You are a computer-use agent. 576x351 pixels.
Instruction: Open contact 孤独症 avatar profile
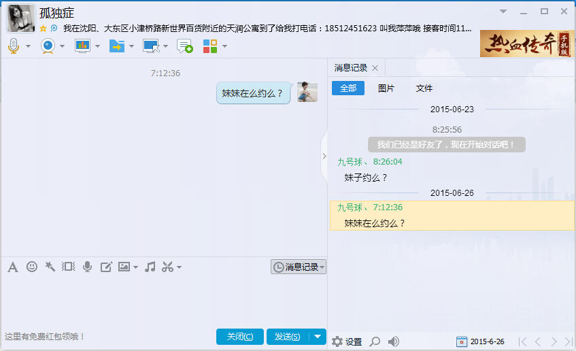tap(21, 18)
